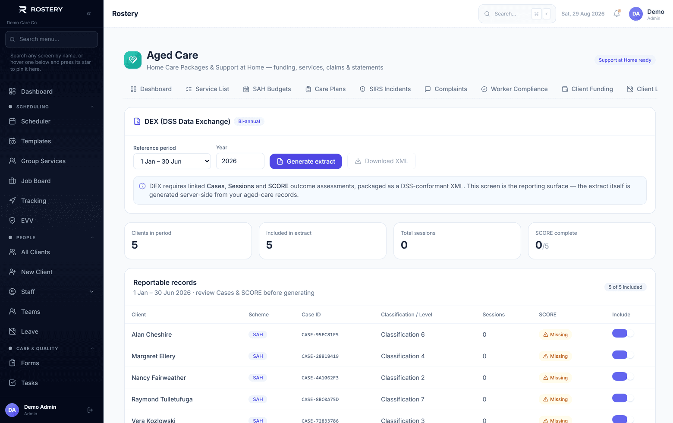Open Tracking in the sidebar
The image size is (673, 423).
(x=52, y=201)
